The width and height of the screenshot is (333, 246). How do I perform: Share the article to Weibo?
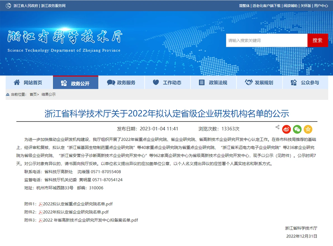(286, 128)
